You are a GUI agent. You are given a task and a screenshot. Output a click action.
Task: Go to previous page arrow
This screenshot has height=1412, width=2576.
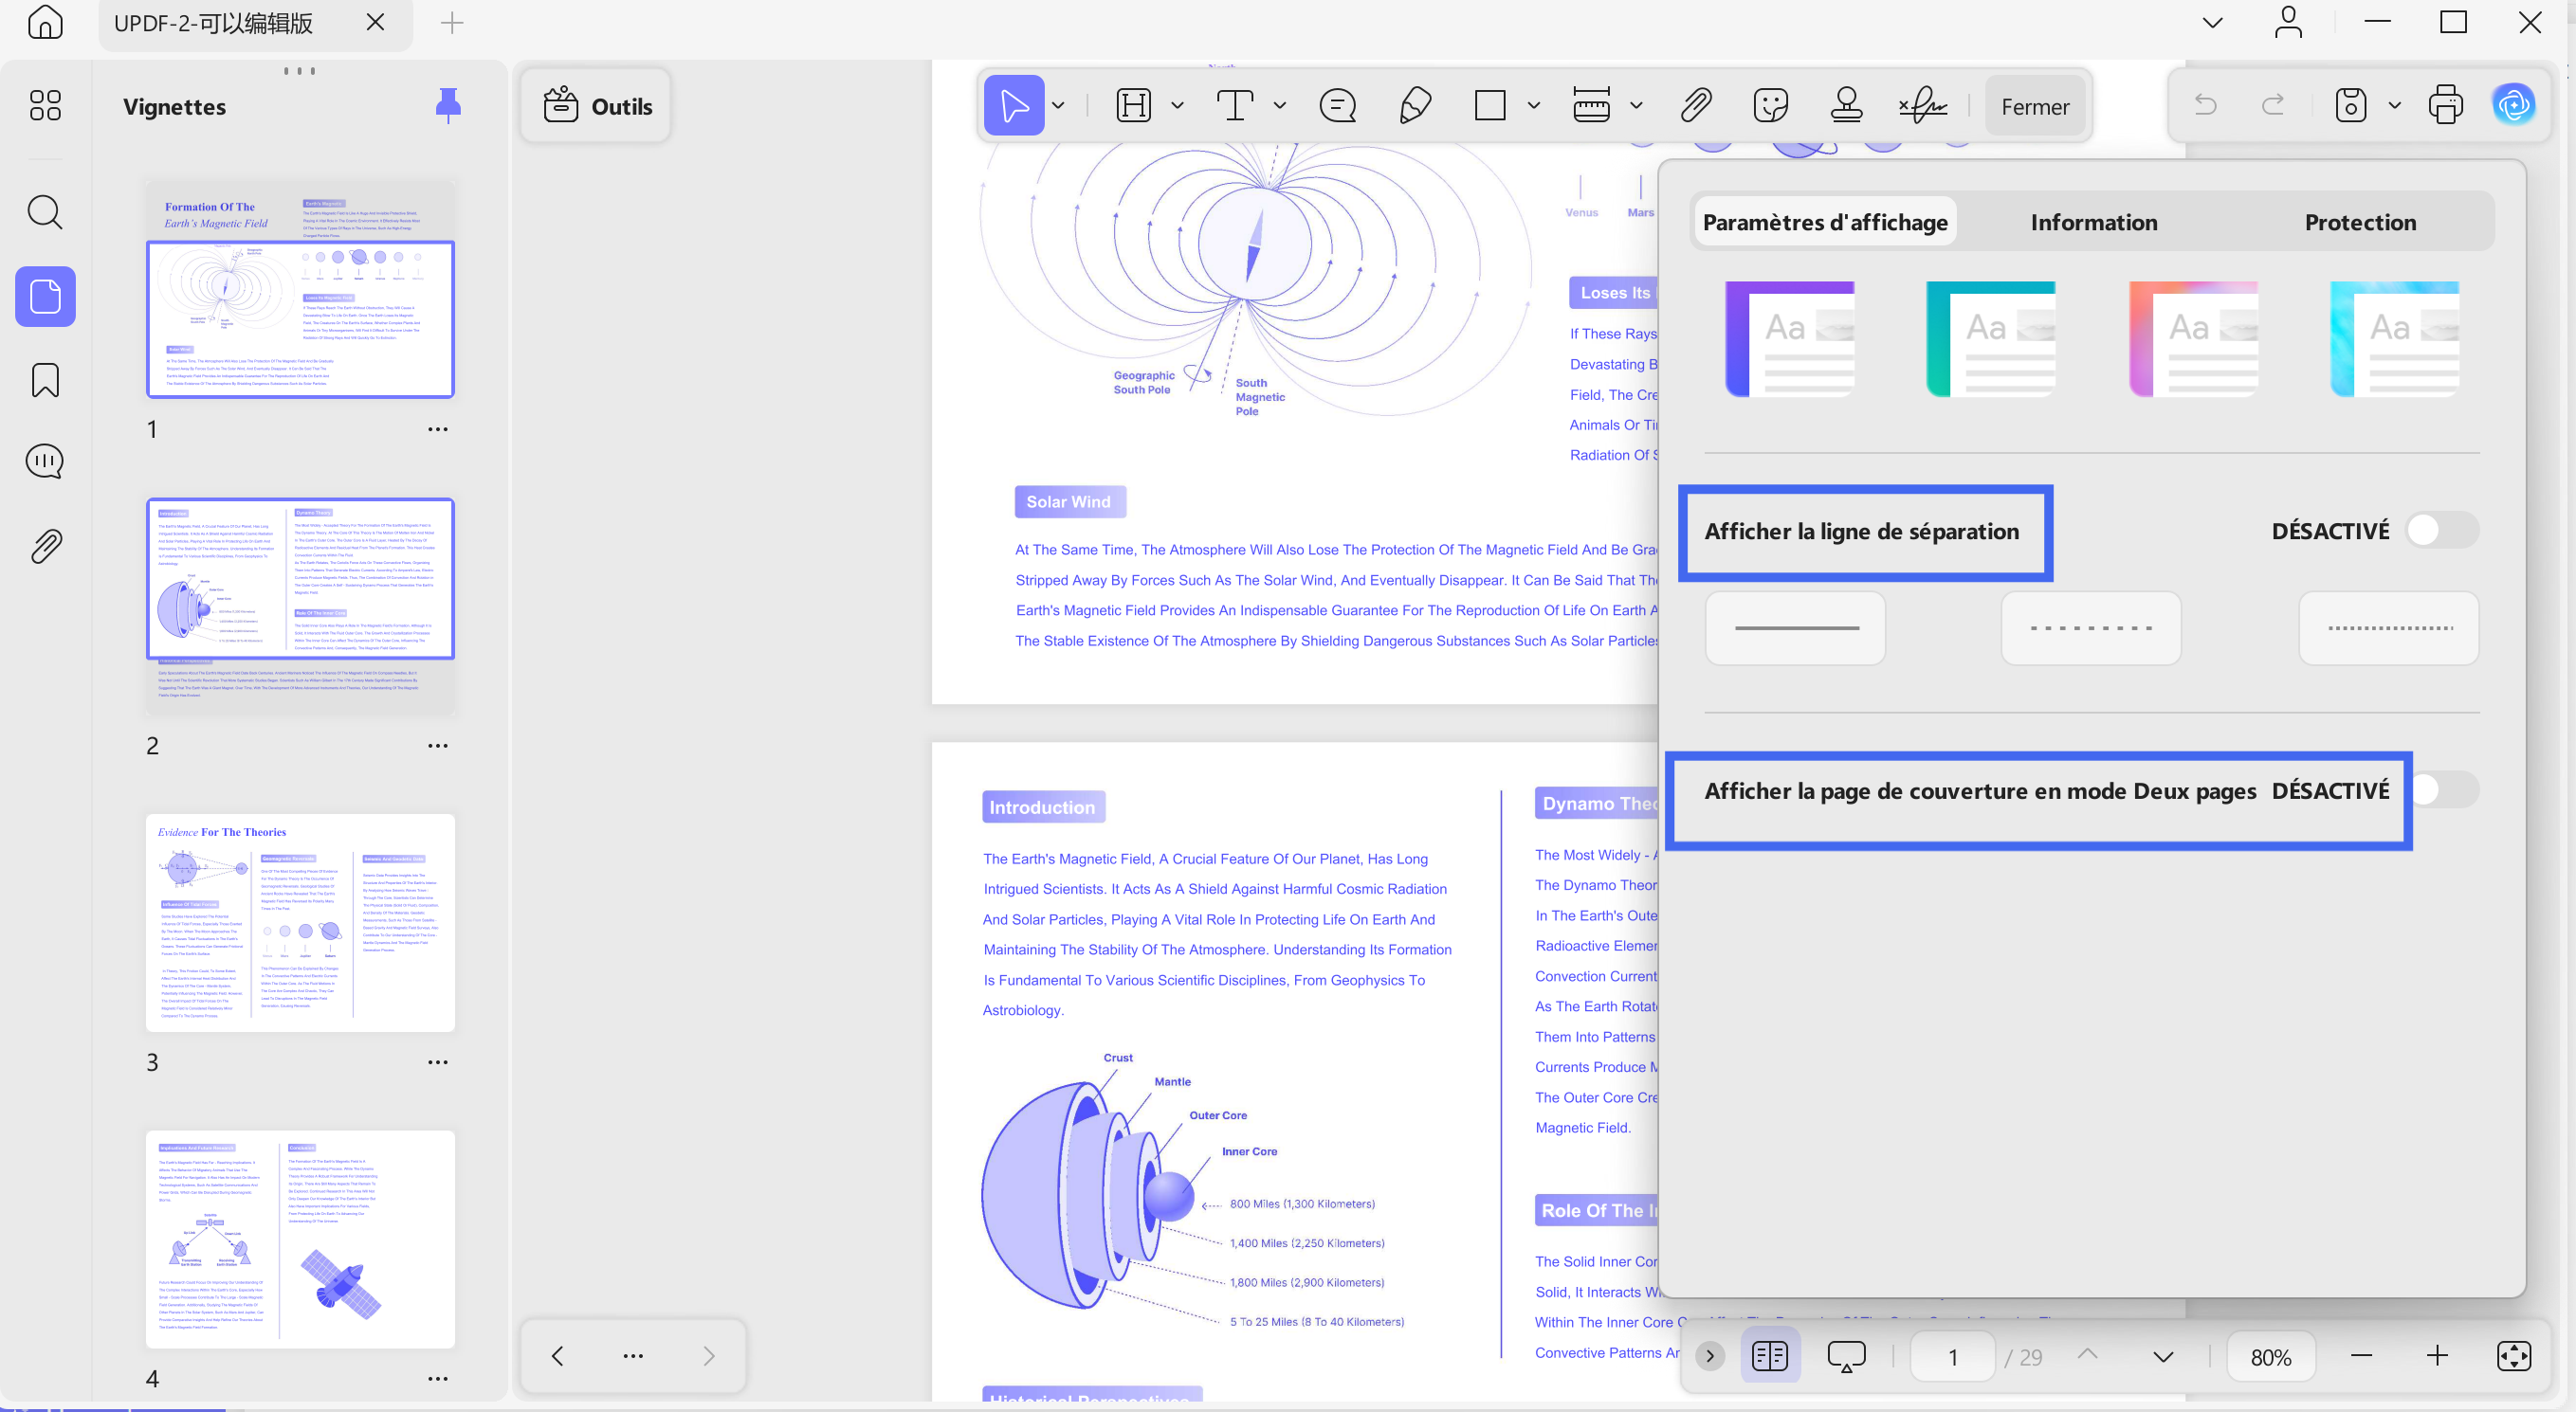point(2087,1355)
